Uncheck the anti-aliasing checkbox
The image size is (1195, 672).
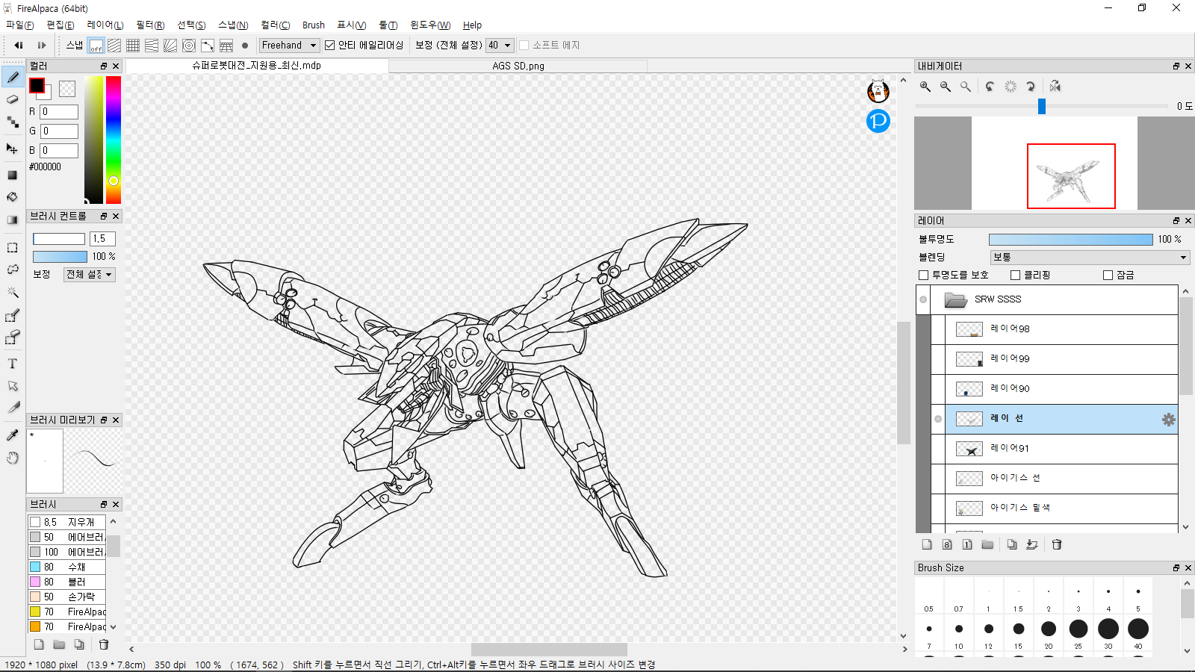click(x=329, y=46)
